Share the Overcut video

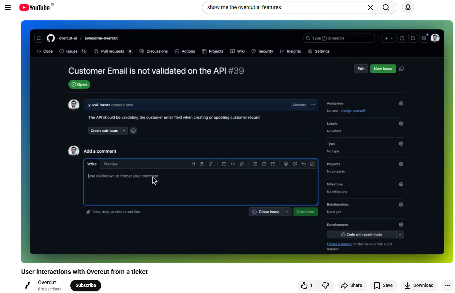[x=352, y=285]
